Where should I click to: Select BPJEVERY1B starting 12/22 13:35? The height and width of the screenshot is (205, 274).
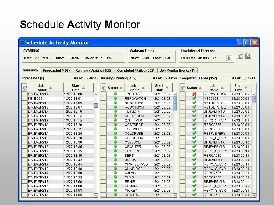(x=38, y=147)
